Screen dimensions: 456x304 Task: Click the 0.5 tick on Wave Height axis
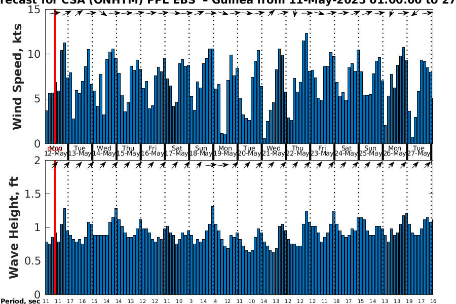tap(32, 261)
